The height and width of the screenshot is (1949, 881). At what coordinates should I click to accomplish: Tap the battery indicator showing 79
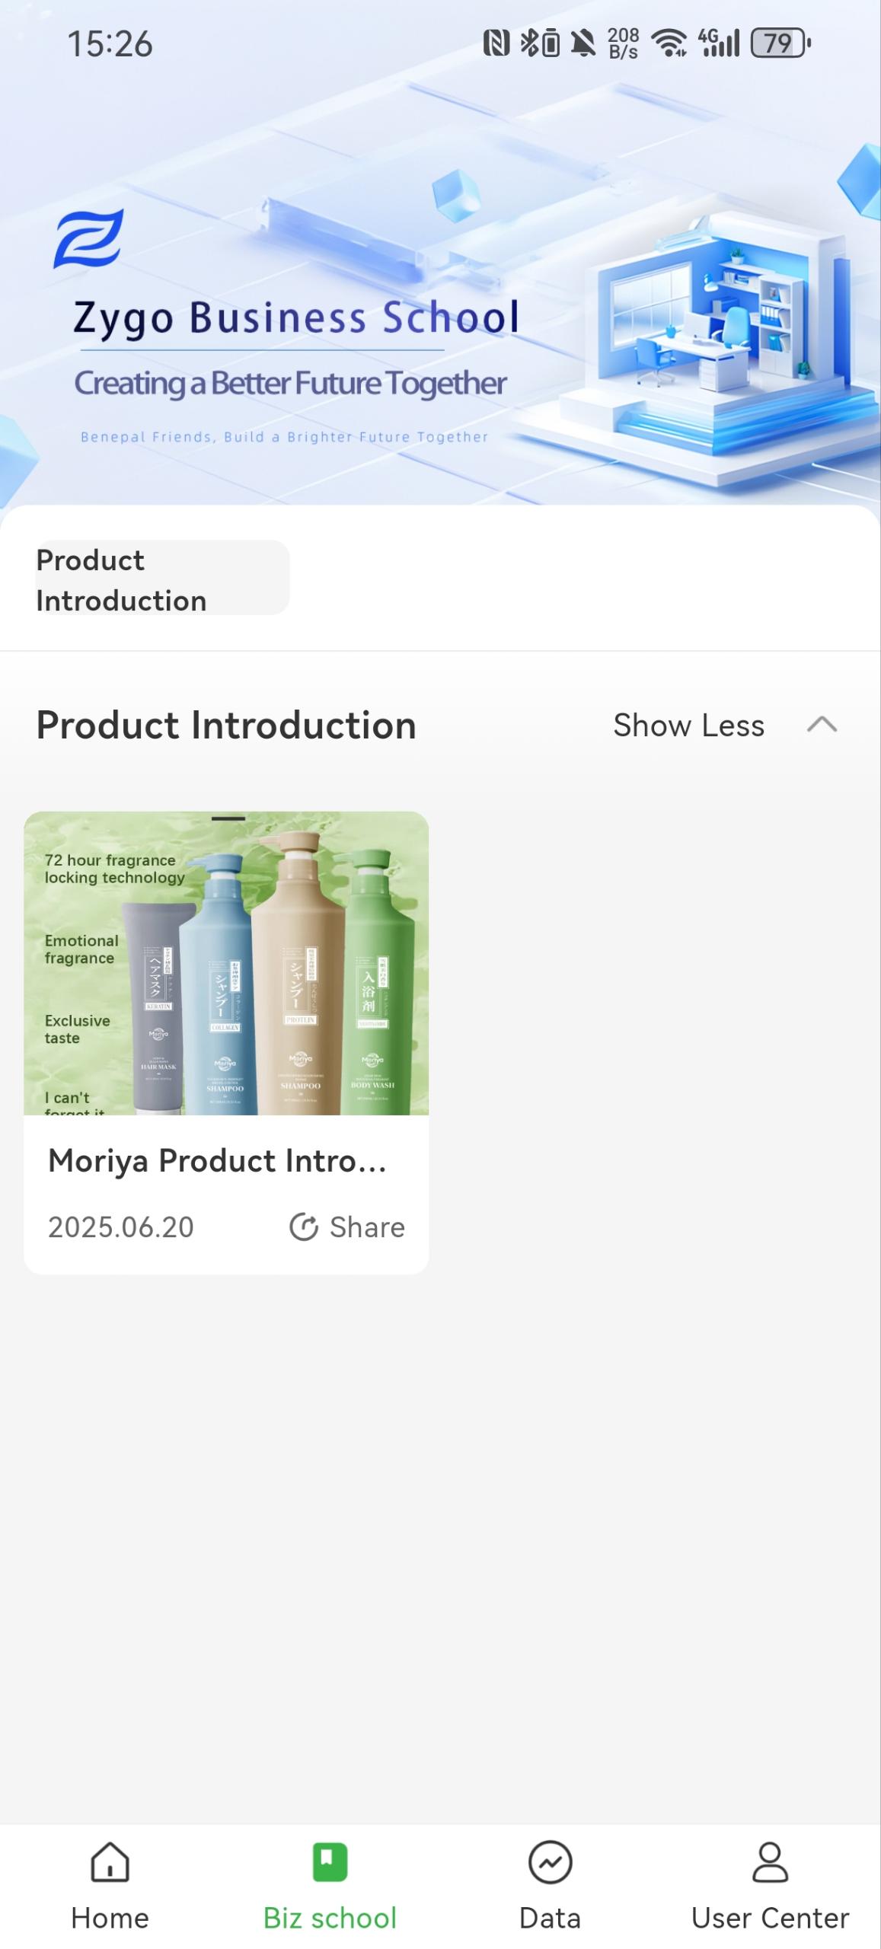click(x=780, y=43)
